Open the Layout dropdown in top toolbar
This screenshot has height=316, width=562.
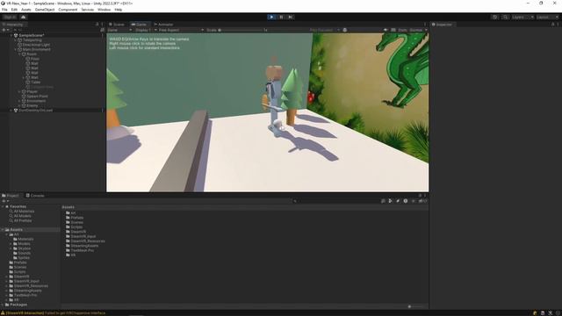pyautogui.click(x=548, y=18)
